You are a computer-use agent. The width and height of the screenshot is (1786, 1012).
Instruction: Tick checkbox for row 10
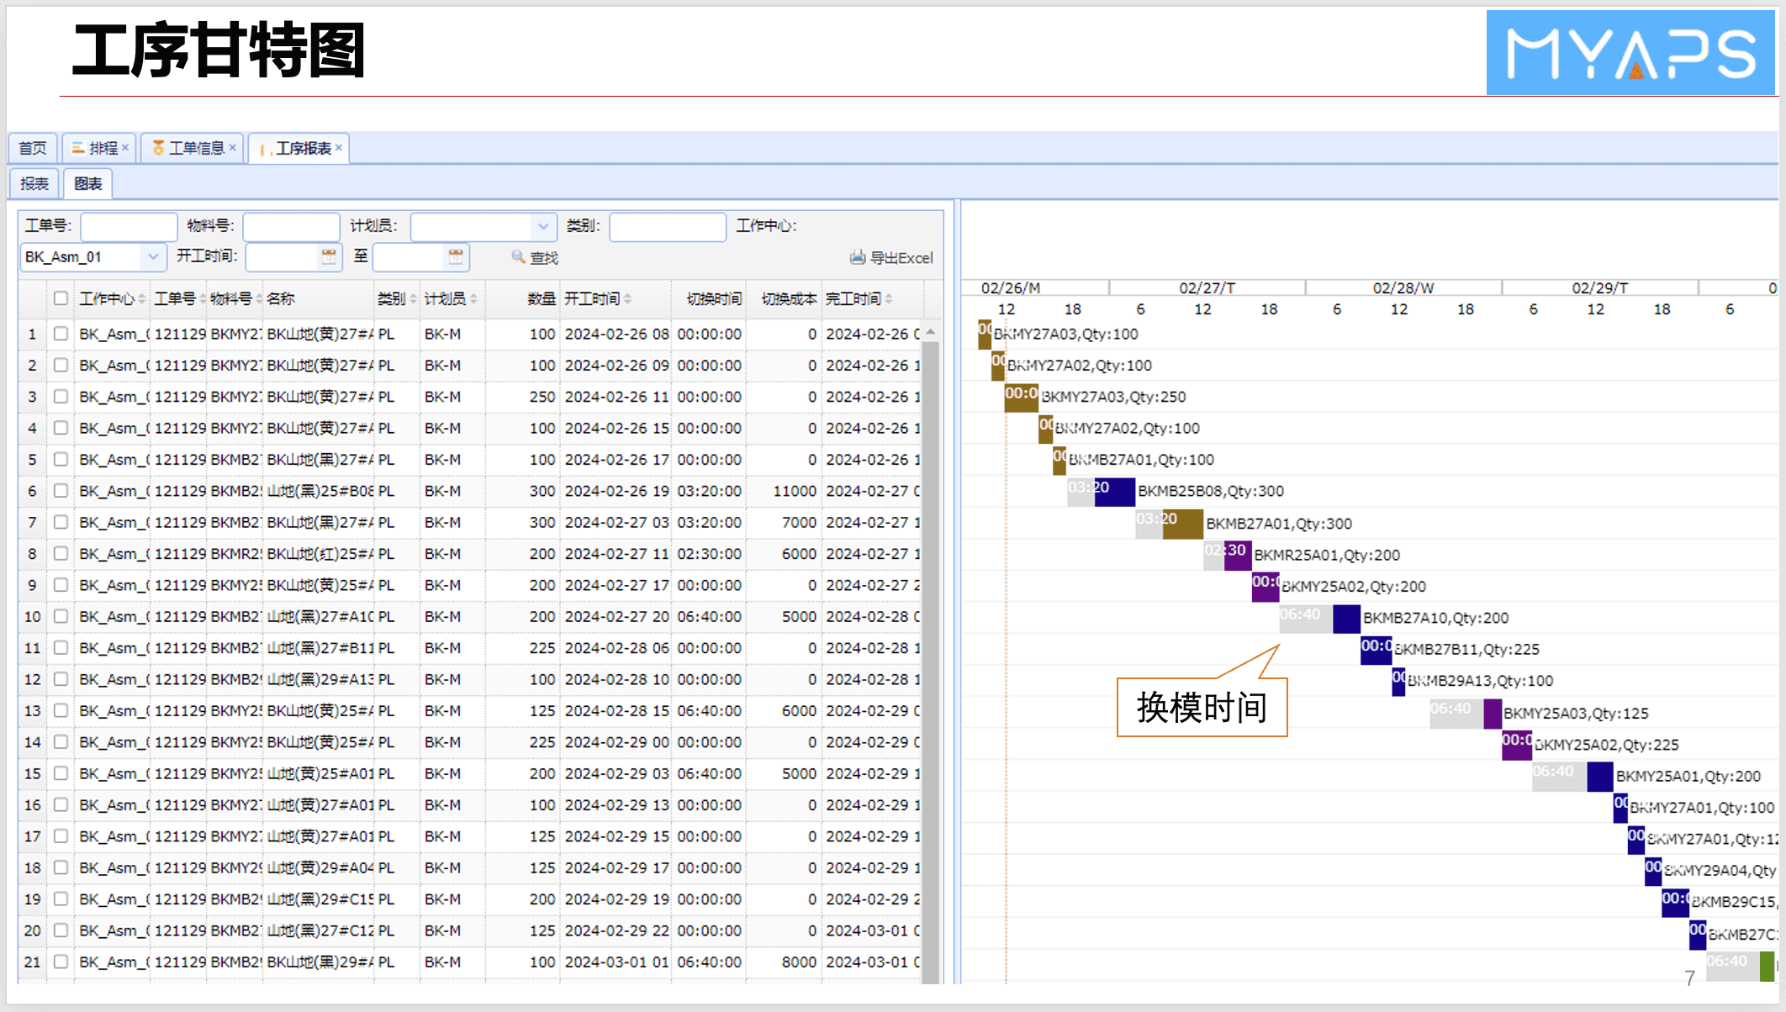tap(61, 616)
